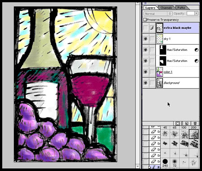Click the adjustment circle icon on the bottle-mask Hue/Saturation layer
The width and height of the screenshot is (202, 171).
tap(197, 50)
